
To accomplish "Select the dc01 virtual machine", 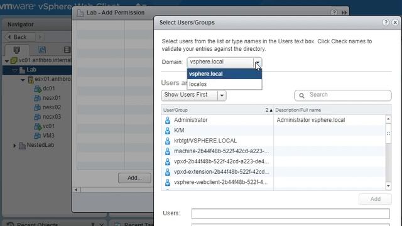I will tap(49, 89).
